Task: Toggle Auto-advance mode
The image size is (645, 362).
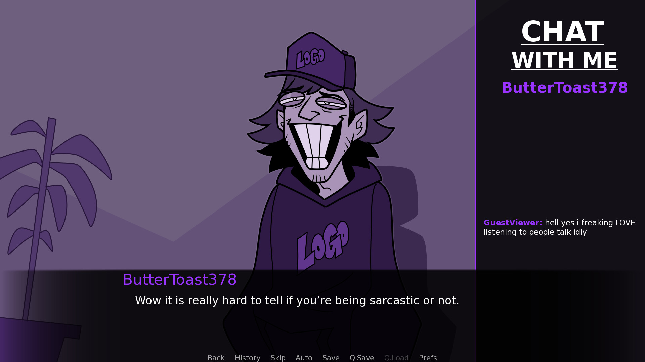Action: (304, 358)
